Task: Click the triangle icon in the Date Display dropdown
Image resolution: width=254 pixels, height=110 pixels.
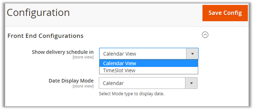Action: coord(191,83)
